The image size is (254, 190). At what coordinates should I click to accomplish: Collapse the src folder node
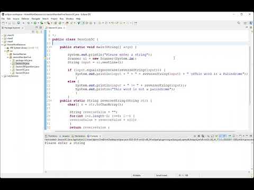pos(5,51)
